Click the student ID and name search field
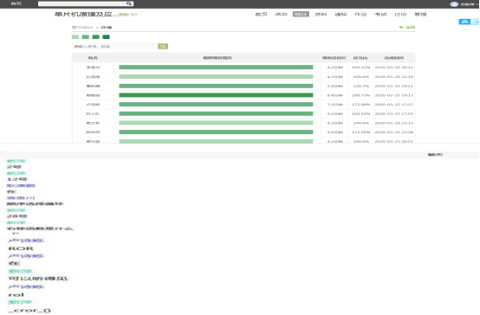Screen dimensions: 480x315 click(x=114, y=46)
